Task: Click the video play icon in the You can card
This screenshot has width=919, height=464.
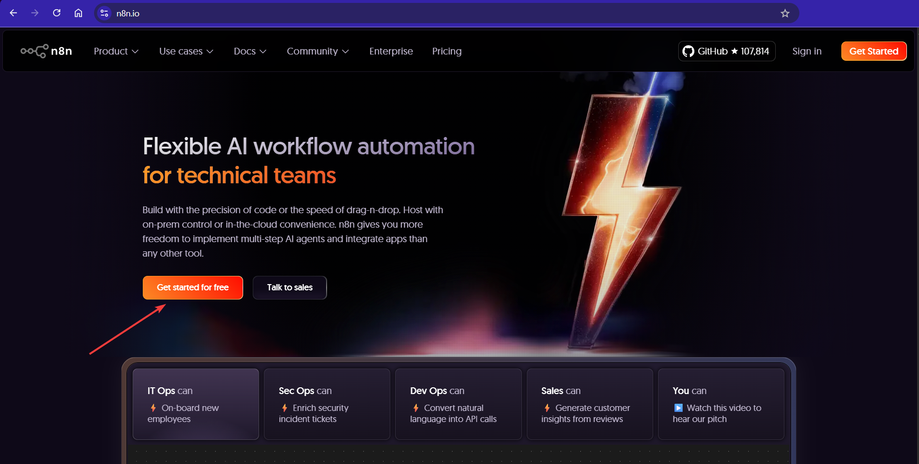Action: click(x=678, y=408)
